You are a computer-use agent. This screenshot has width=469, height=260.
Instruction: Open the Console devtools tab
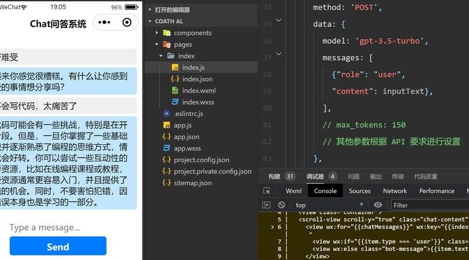pyautogui.click(x=325, y=191)
